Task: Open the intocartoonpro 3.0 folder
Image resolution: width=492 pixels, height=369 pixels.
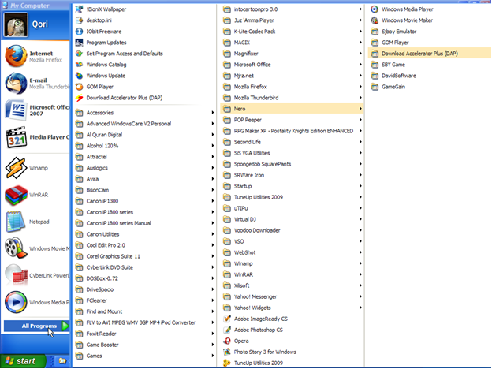Action: pyautogui.click(x=292, y=9)
